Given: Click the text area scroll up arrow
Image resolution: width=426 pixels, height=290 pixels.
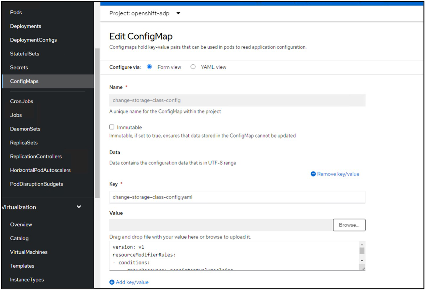Looking at the screenshot, I should click(362, 244).
